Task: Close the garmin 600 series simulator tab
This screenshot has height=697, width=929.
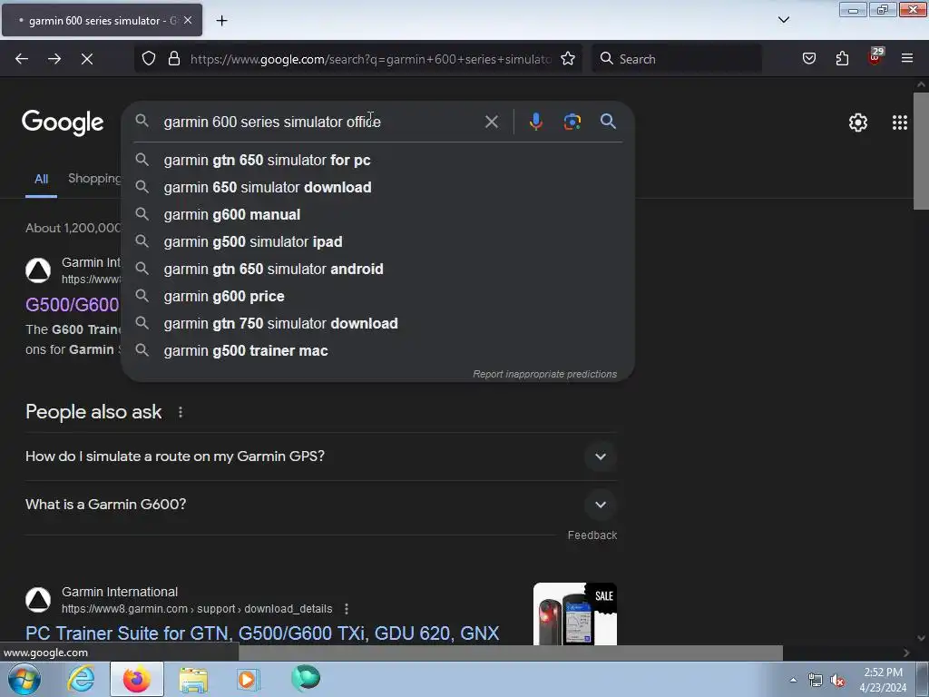Action: pyautogui.click(x=188, y=20)
